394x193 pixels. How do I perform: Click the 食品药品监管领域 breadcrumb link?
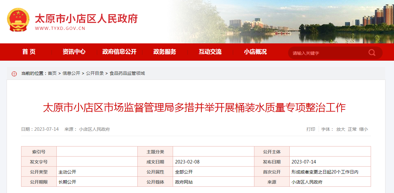tap(127, 73)
